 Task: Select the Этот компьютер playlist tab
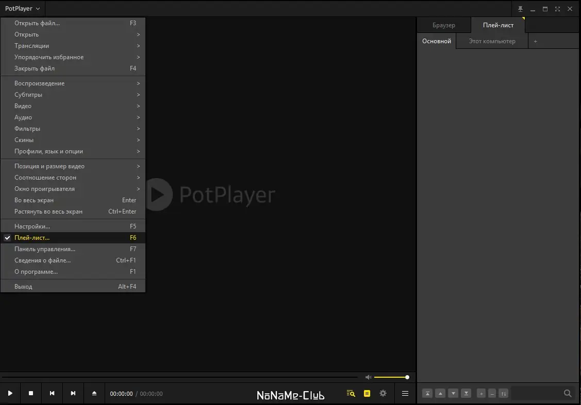point(492,41)
